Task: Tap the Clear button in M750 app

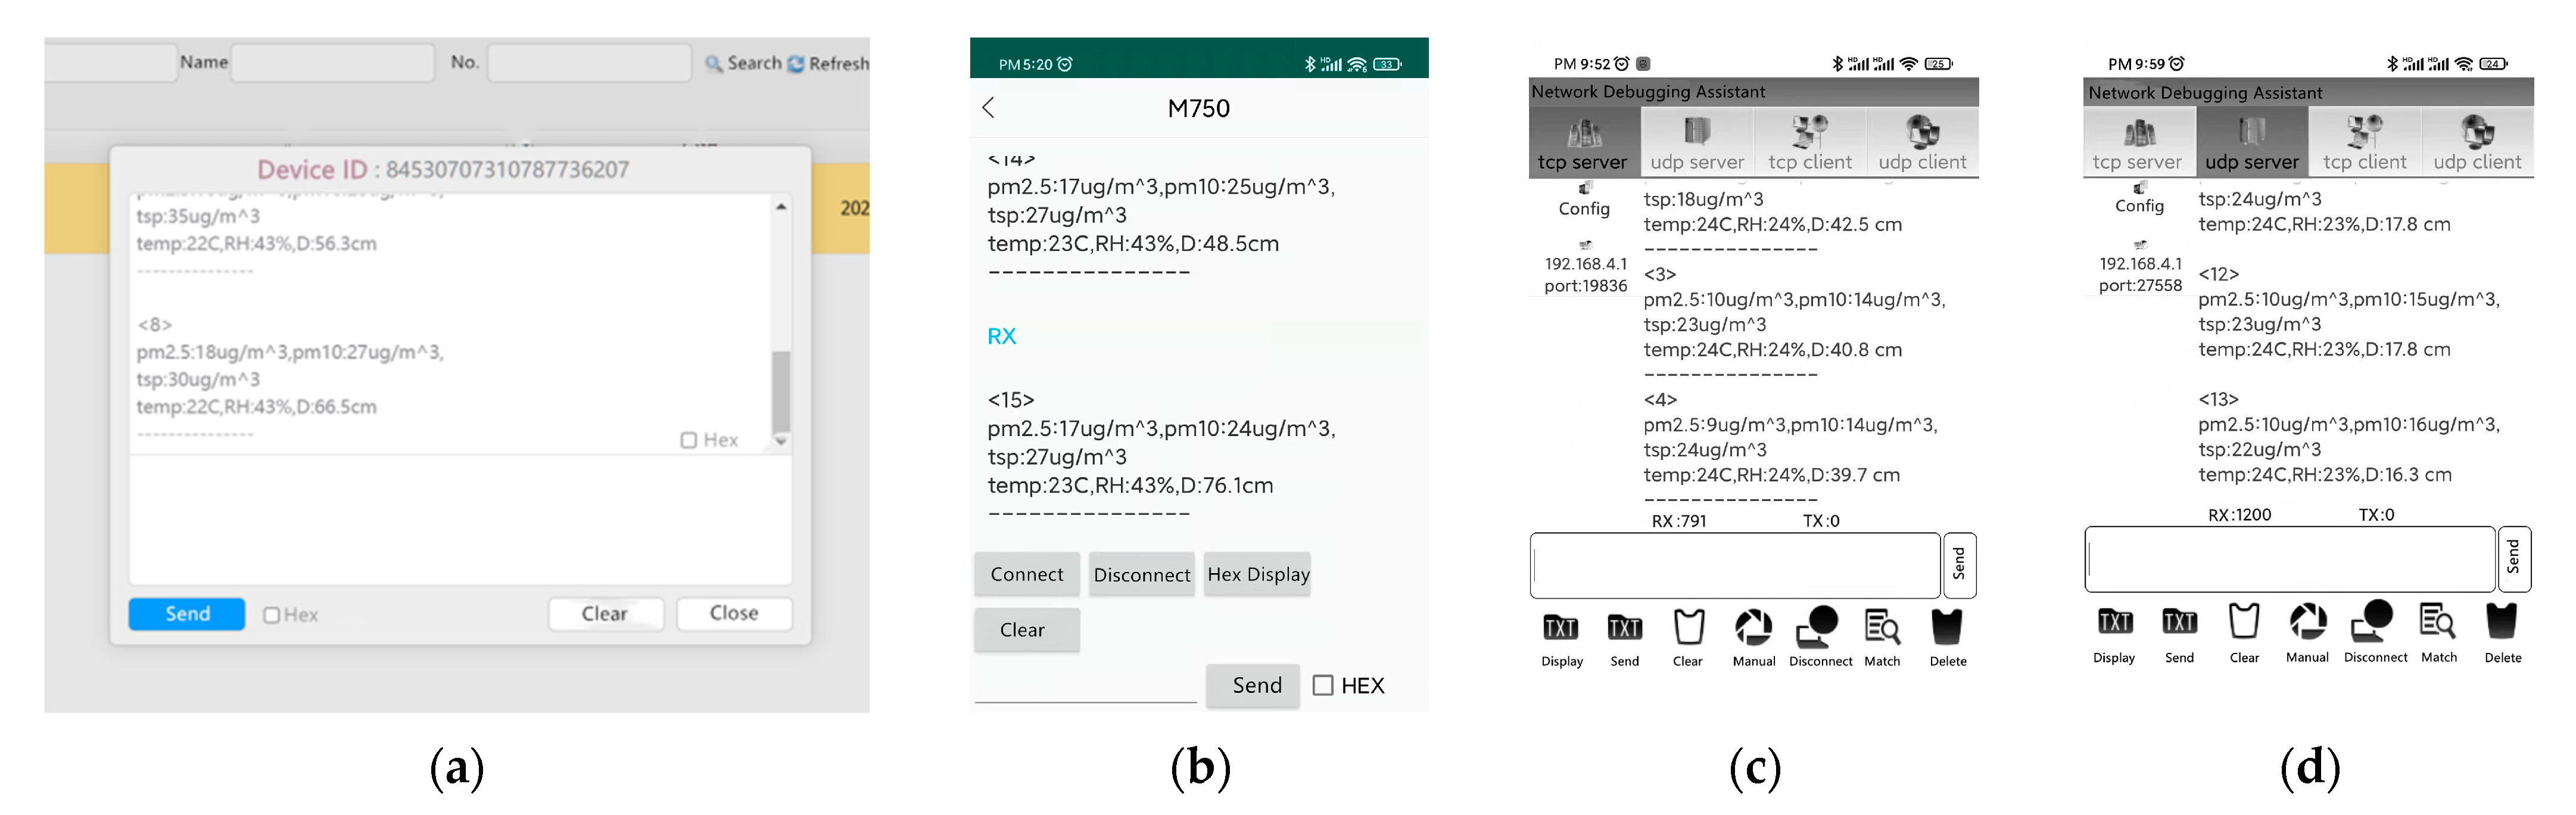Action: coord(1027,630)
